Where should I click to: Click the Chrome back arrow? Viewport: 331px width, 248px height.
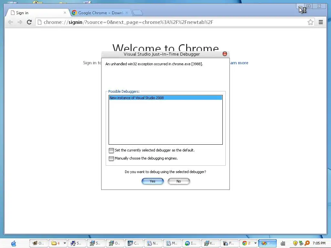click(10, 22)
